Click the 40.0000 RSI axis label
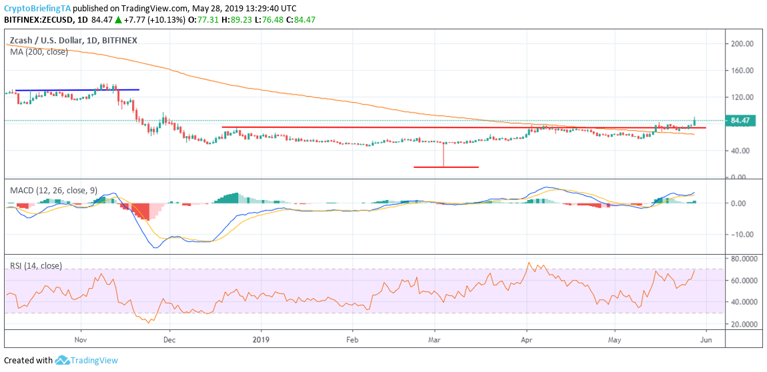 [744, 302]
